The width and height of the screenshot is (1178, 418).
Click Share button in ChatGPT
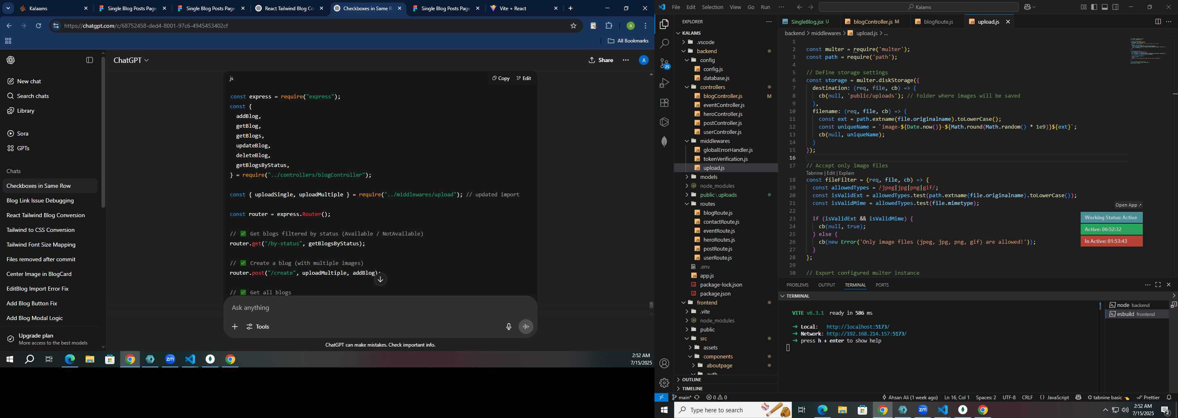600,60
